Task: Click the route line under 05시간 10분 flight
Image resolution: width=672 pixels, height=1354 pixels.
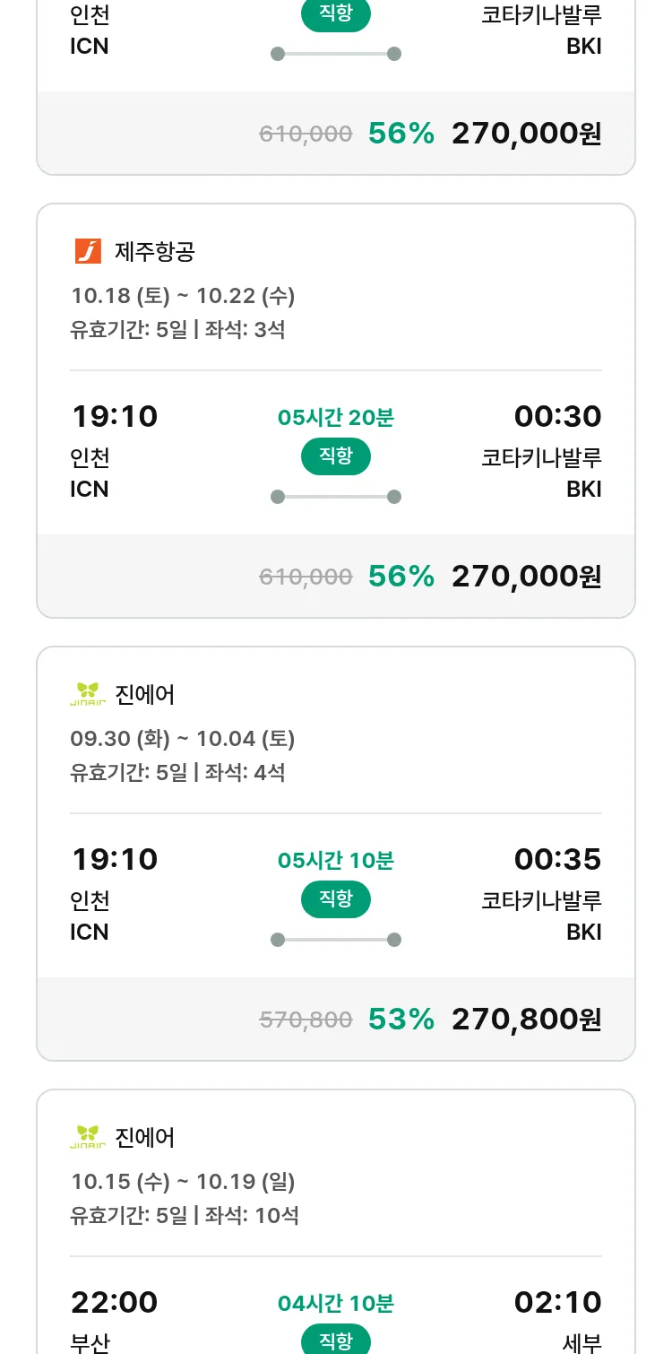Action: coord(336,940)
